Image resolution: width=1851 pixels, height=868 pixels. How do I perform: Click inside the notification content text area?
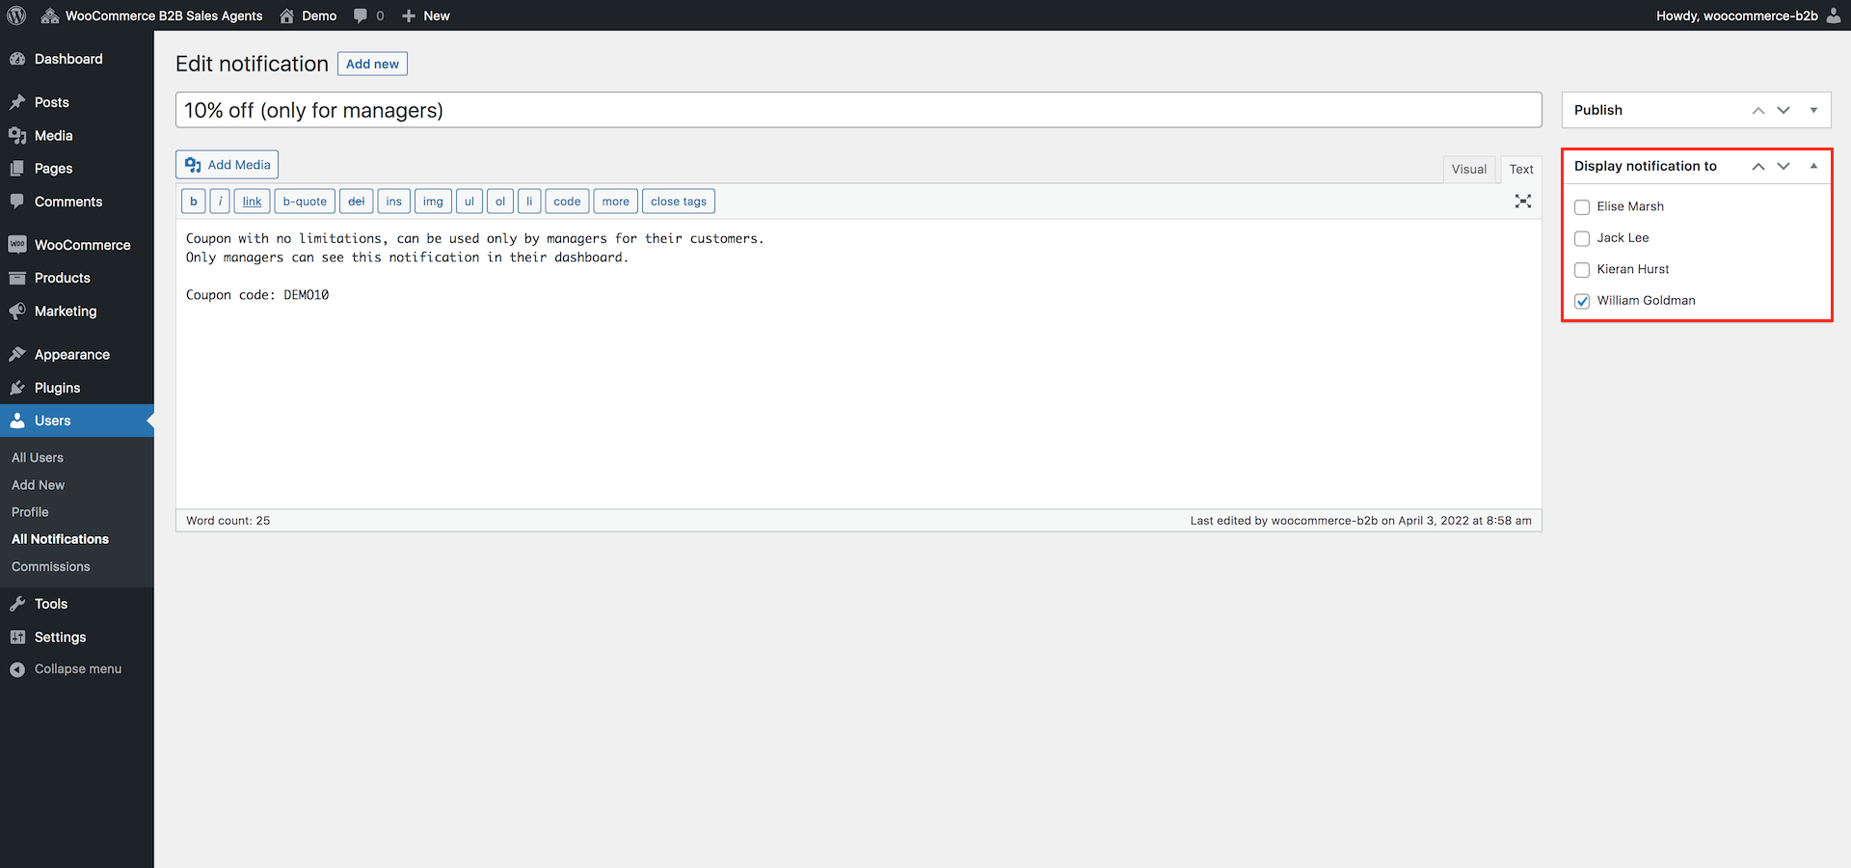(858, 364)
